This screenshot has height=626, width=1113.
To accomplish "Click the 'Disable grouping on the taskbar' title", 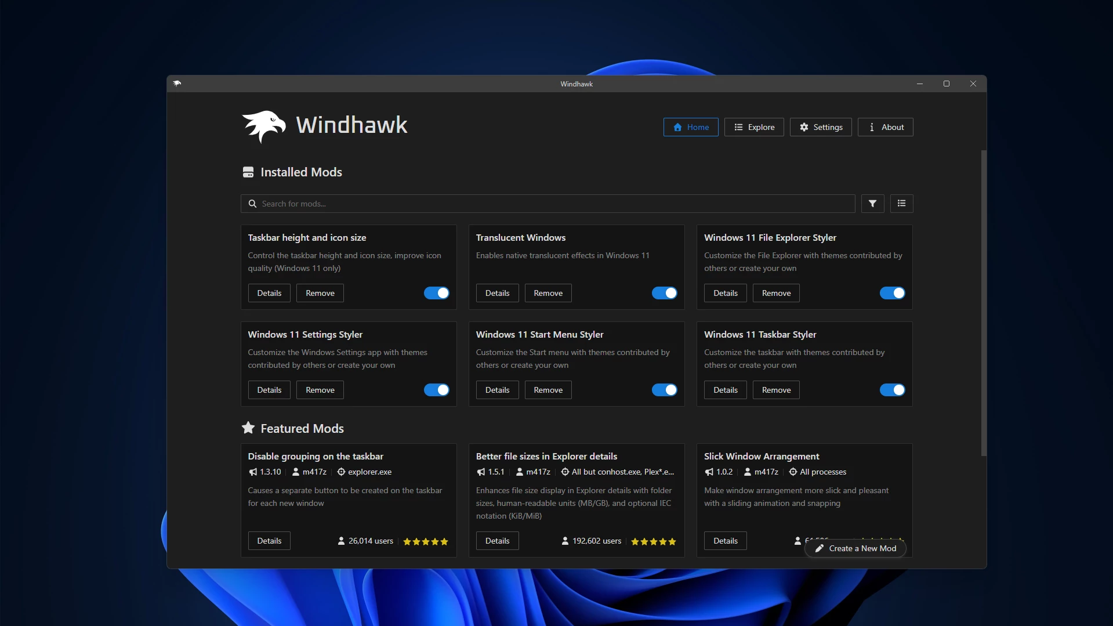I will coord(316,457).
